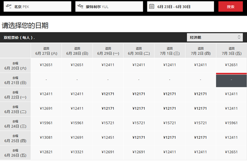
Task: Choose ¥12411 fare for 6月26日 to 7月1日
Action: pyautogui.click(x=170, y=152)
